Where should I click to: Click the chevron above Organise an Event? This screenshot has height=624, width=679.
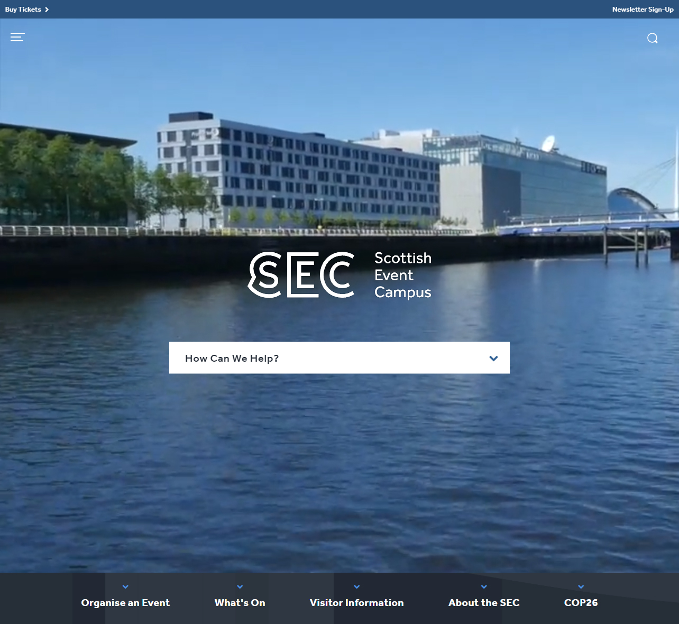click(125, 587)
